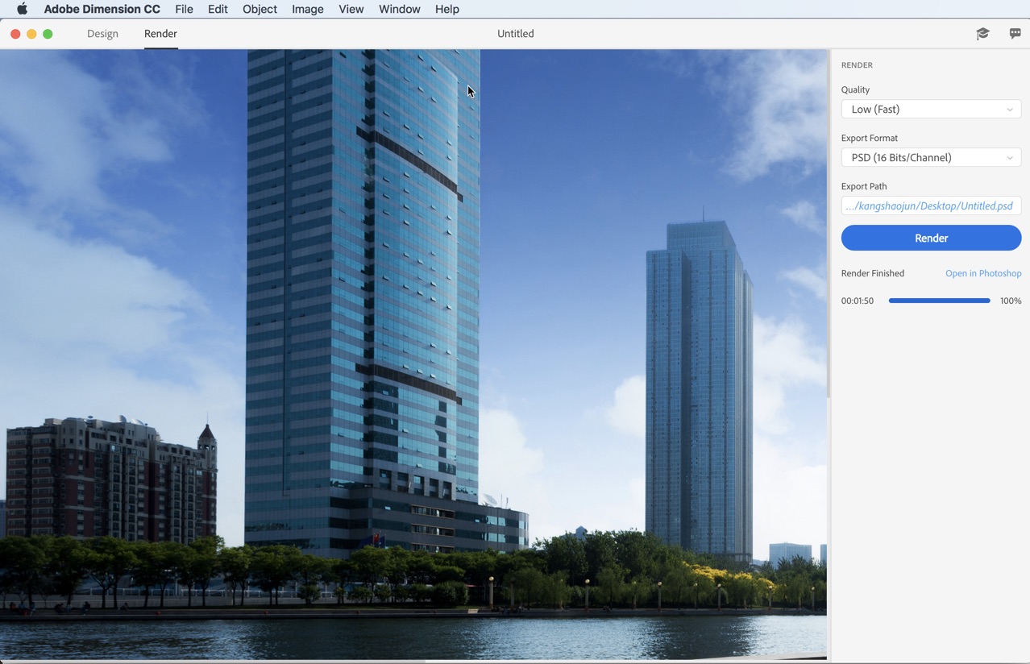Expand the Export Format dropdown
This screenshot has height=664, width=1030.
[x=930, y=157]
